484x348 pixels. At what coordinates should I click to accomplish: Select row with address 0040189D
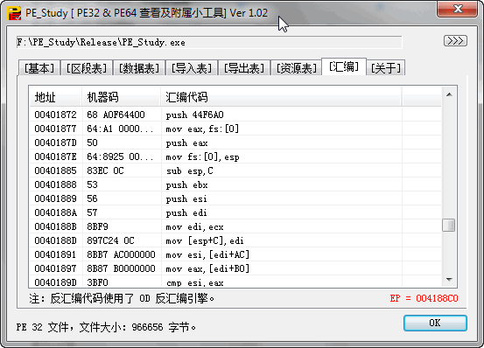point(235,282)
